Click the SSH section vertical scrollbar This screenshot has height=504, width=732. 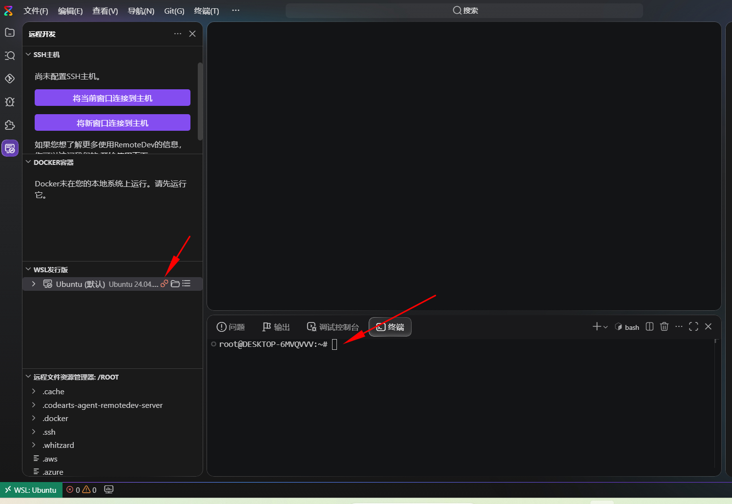click(200, 101)
